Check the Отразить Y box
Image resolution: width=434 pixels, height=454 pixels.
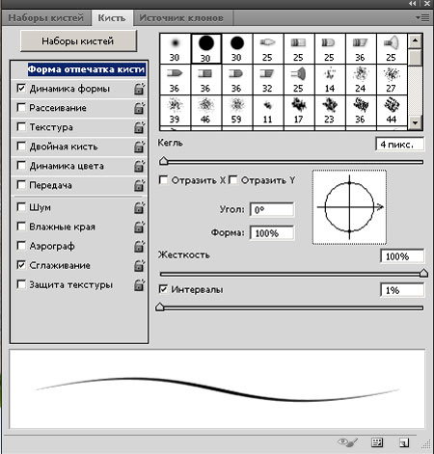pos(233,179)
